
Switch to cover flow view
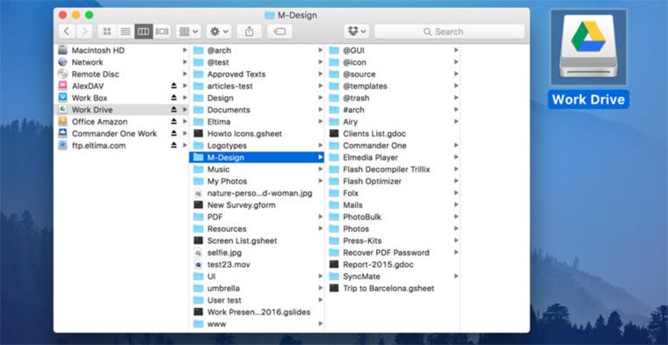pos(162,32)
